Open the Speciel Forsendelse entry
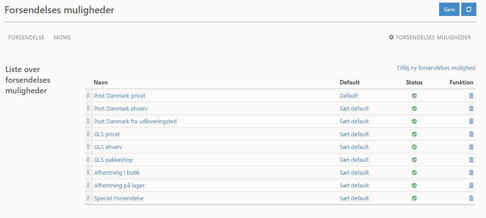Image resolution: width=486 pixels, height=218 pixels. tap(119, 199)
